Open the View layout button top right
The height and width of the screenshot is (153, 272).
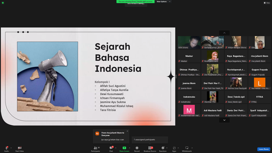coord(267,3)
